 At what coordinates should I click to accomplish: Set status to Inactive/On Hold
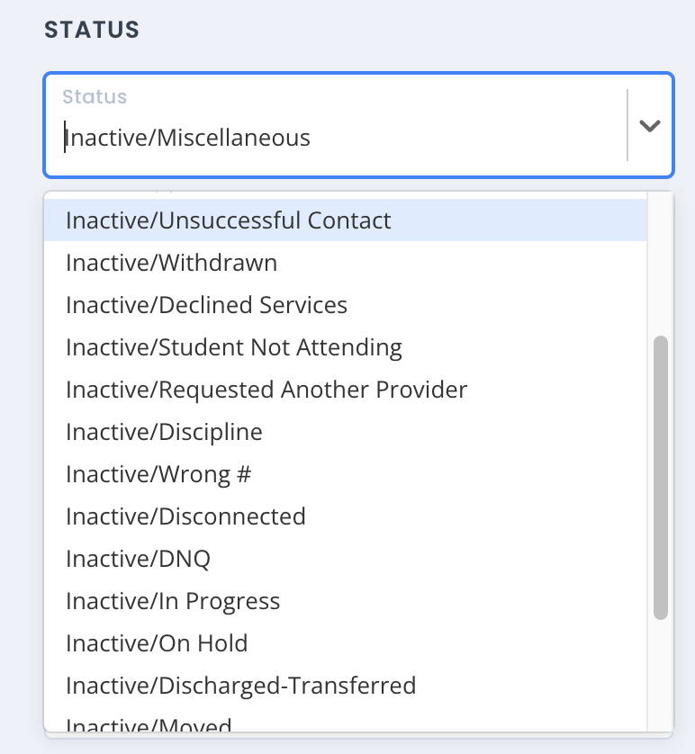(x=157, y=643)
